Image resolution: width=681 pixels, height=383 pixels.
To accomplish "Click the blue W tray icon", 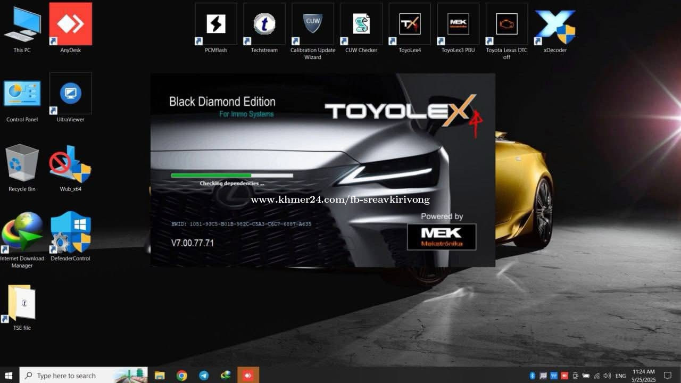I will click(554, 376).
